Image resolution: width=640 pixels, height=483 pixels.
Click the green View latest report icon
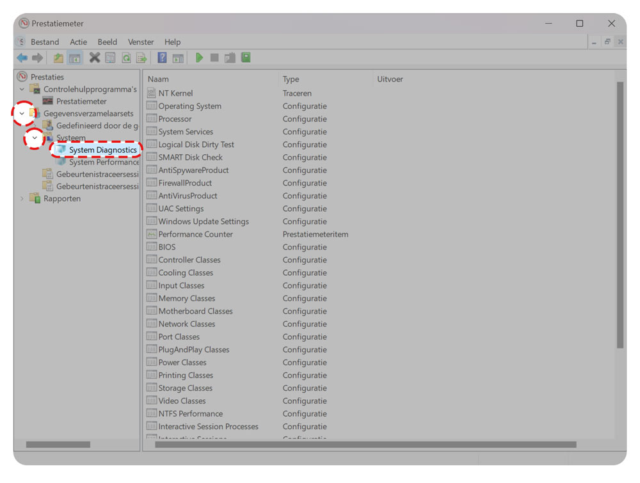click(x=246, y=58)
